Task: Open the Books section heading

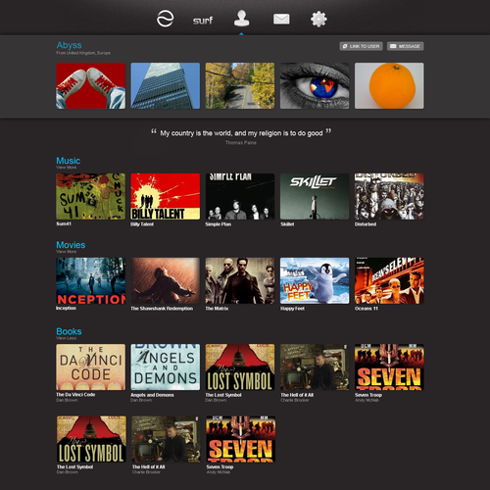Action: point(69,331)
